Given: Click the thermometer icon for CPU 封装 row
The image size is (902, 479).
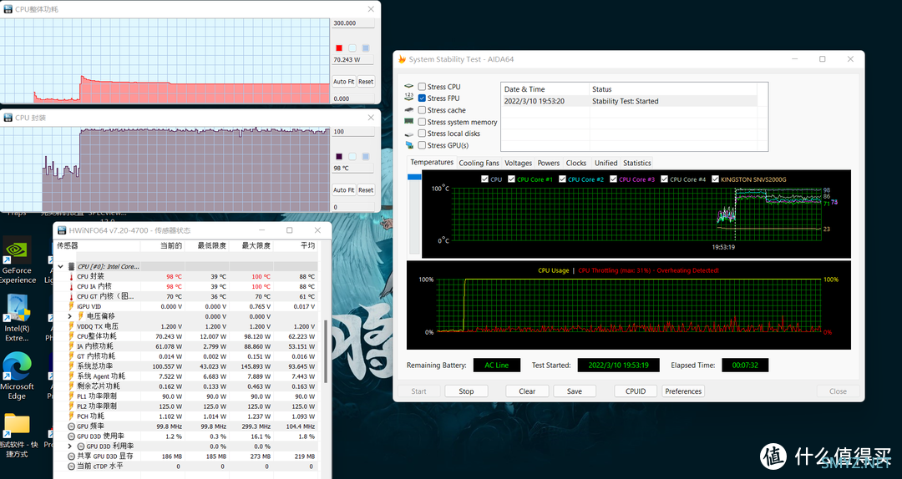Looking at the screenshot, I should 71,276.
